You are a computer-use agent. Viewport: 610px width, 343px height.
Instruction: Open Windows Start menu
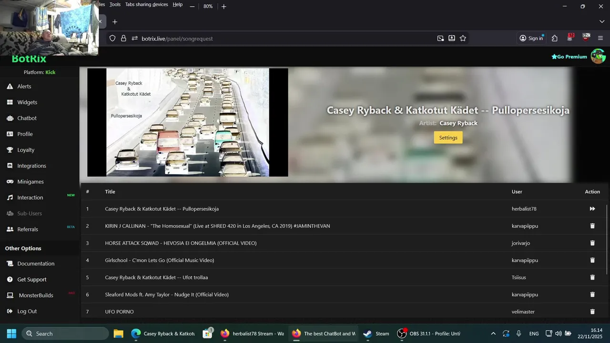pyautogui.click(x=11, y=333)
